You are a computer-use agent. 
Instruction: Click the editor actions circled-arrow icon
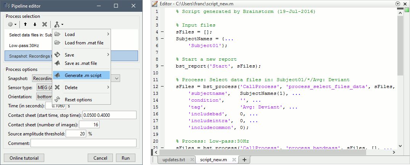(x=399, y=4)
